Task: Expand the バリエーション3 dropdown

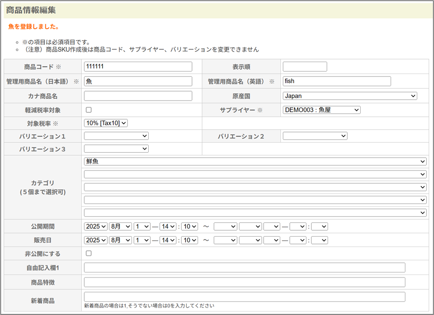Action: [116, 149]
